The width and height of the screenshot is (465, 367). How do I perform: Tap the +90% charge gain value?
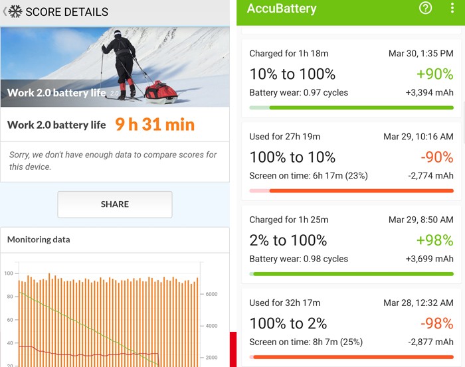coord(435,74)
